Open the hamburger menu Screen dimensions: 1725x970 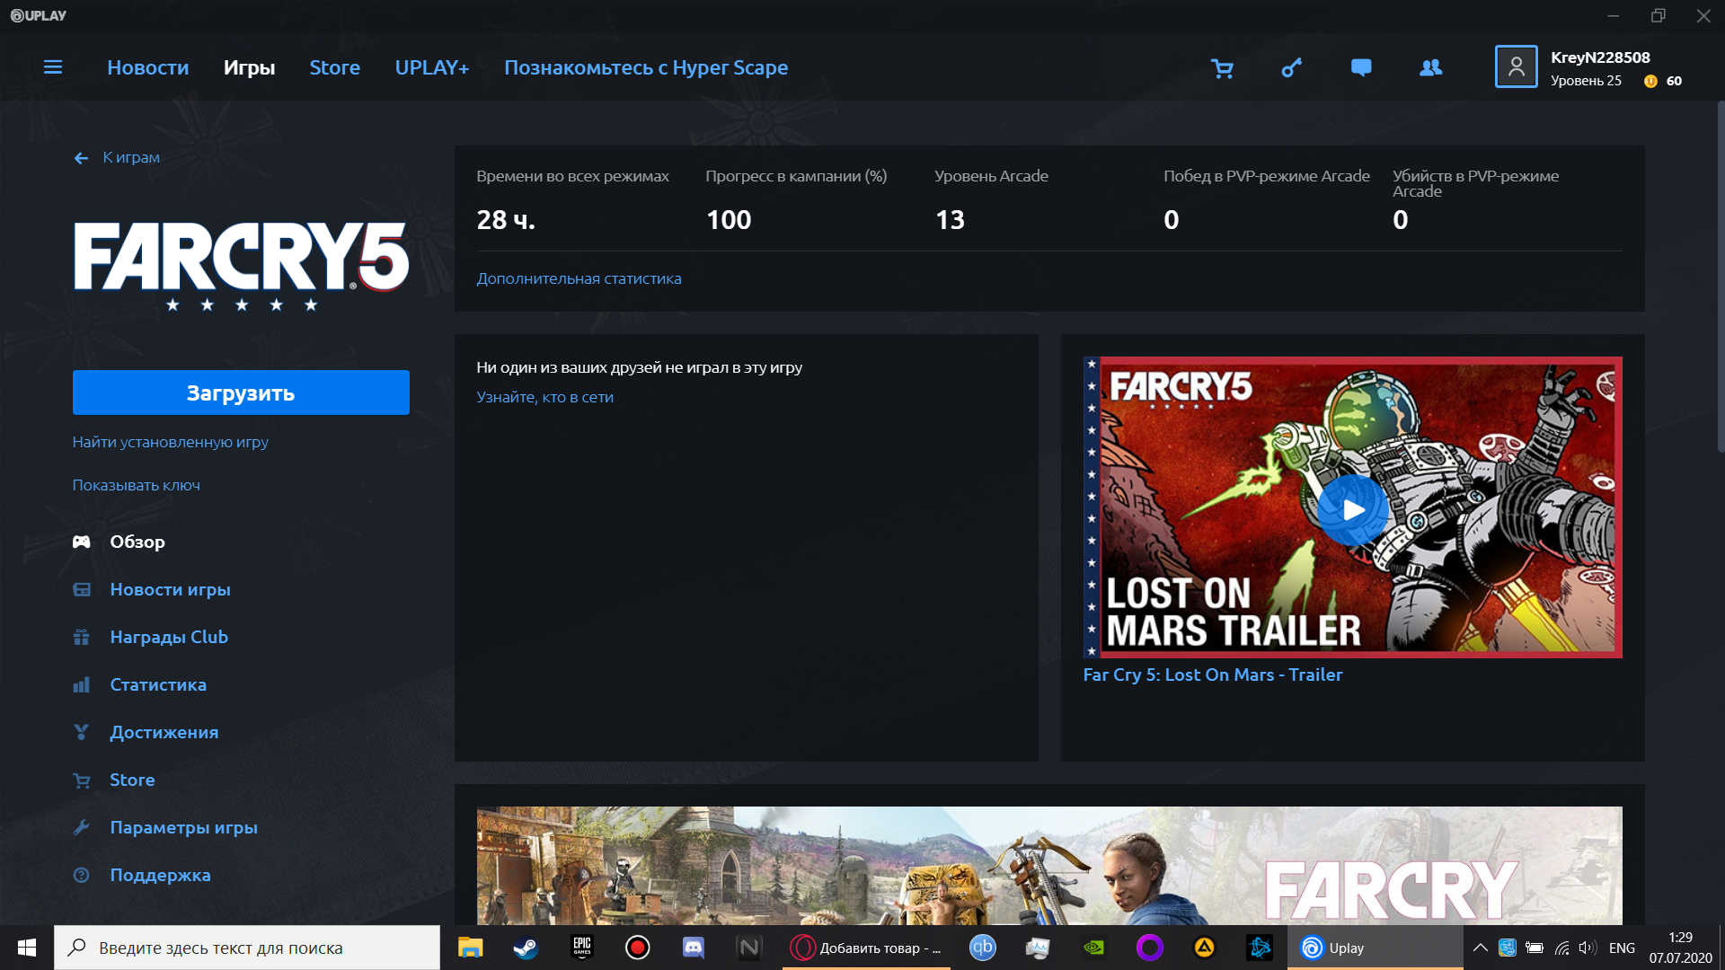[x=53, y=67]
